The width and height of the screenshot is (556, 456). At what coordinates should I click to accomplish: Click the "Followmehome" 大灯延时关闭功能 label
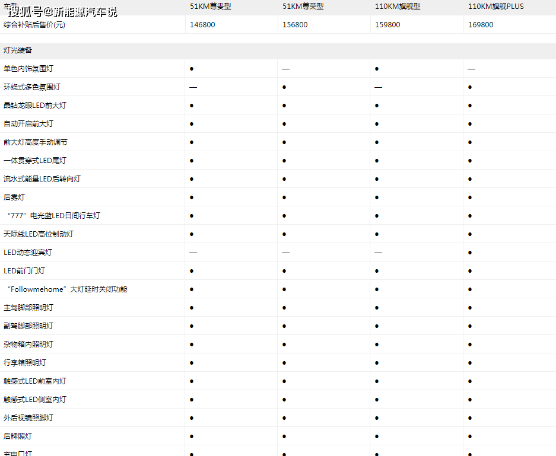(x=66, y=289)
